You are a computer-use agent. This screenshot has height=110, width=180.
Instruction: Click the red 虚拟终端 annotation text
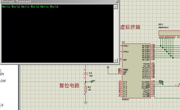click(130, 27)
